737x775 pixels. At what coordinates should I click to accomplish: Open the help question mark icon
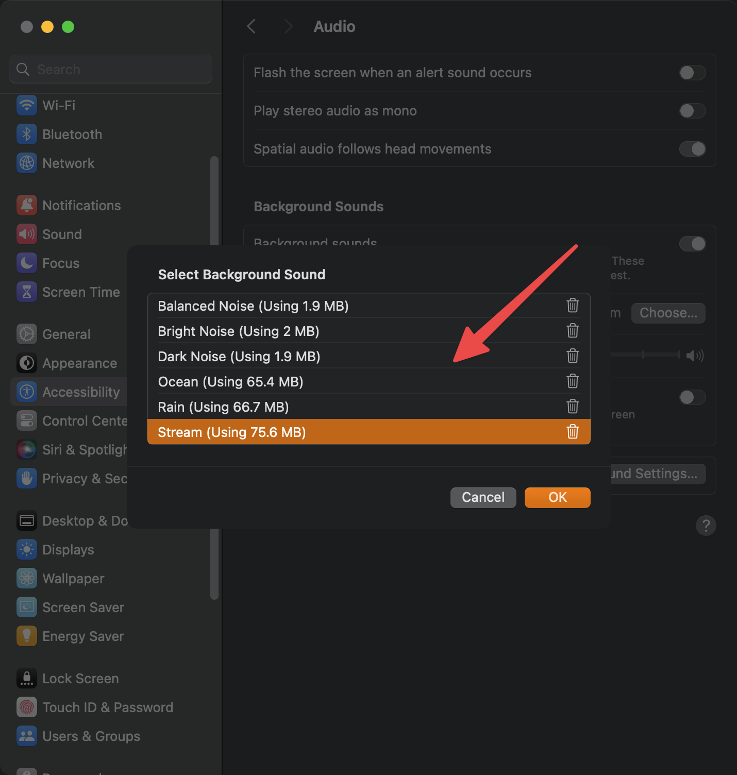pyautogui.click(x=706, y=526)
